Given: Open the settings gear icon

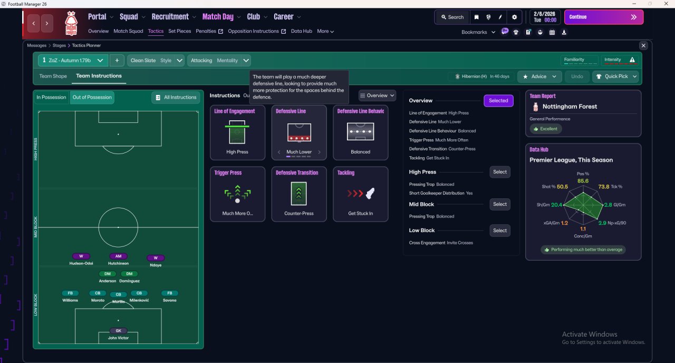Looking at the screenshot, I should (514, 17).
